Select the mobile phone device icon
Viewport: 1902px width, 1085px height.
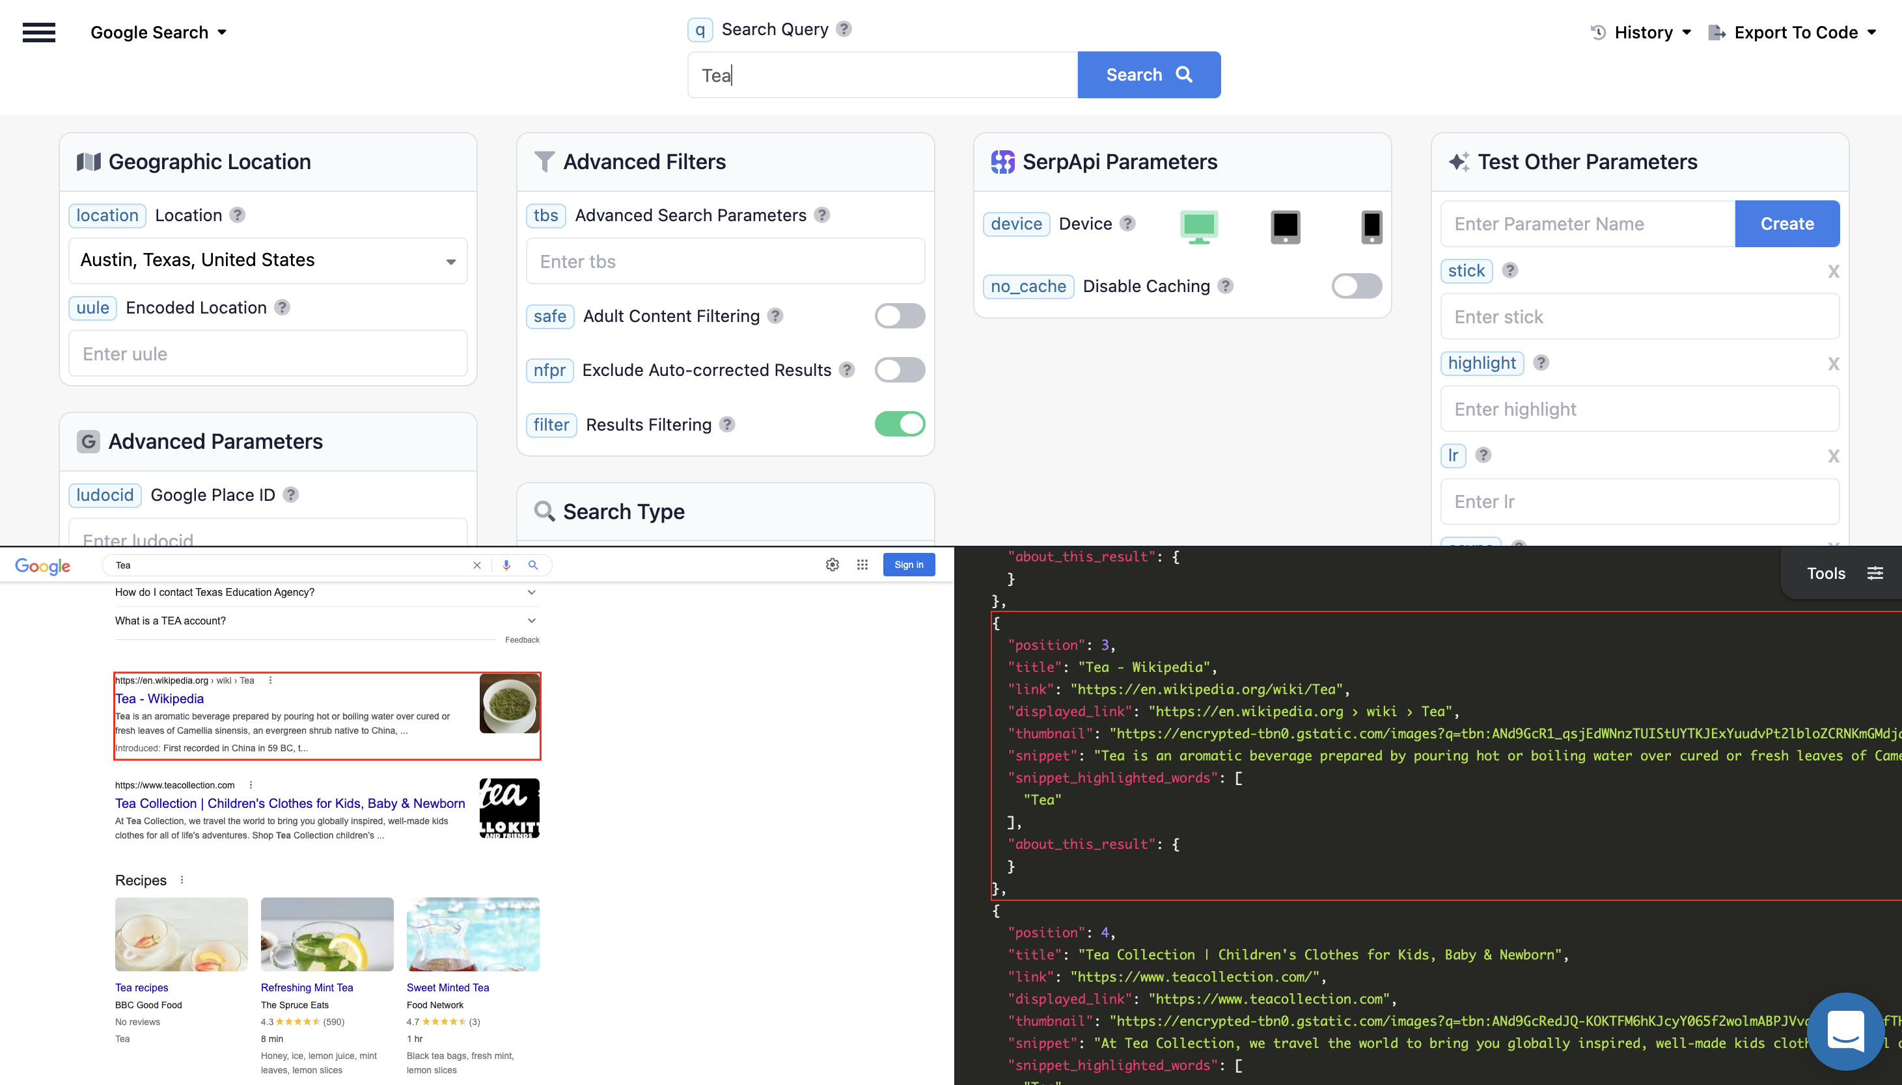click(1371, 226)
